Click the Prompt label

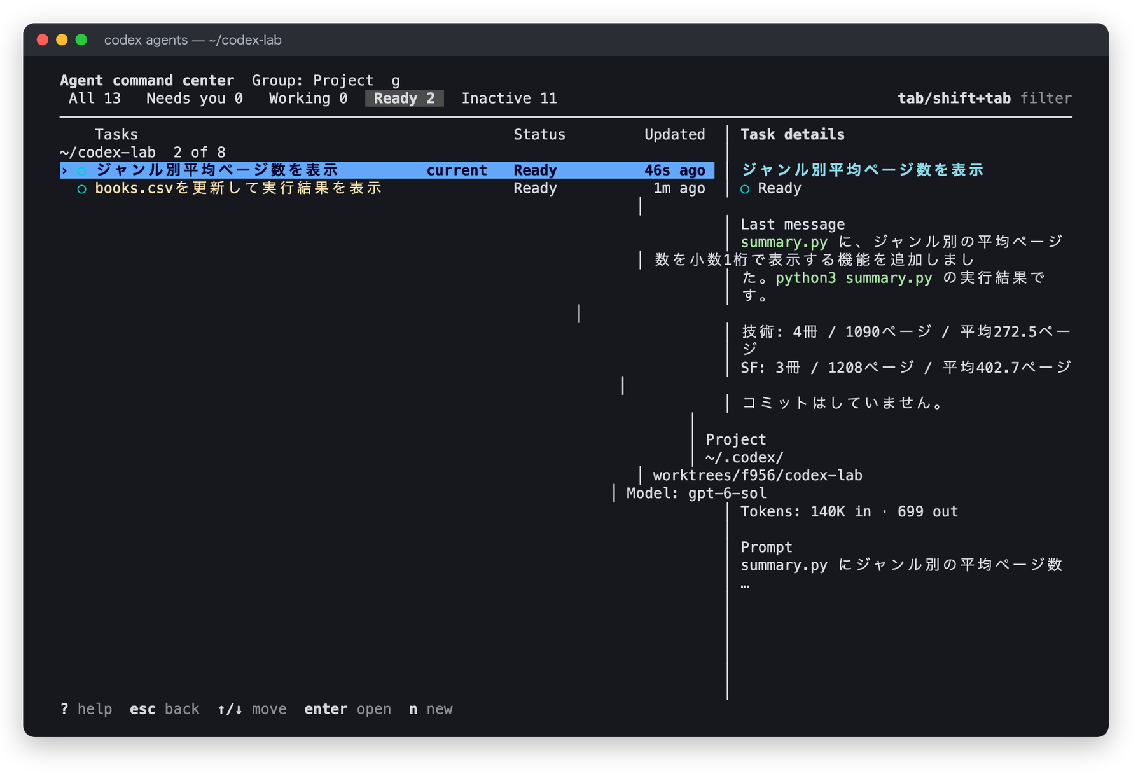click(767, 548)
